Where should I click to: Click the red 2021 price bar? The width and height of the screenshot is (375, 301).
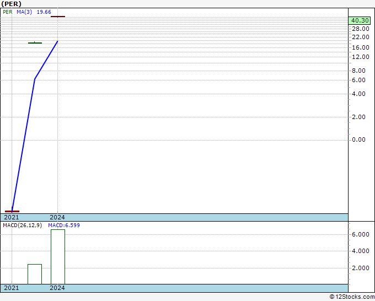point(12,211)
